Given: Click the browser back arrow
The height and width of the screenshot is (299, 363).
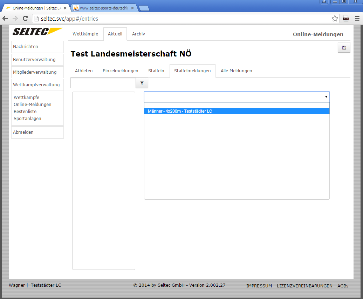Looking at the screenshot, I should 5,19.
